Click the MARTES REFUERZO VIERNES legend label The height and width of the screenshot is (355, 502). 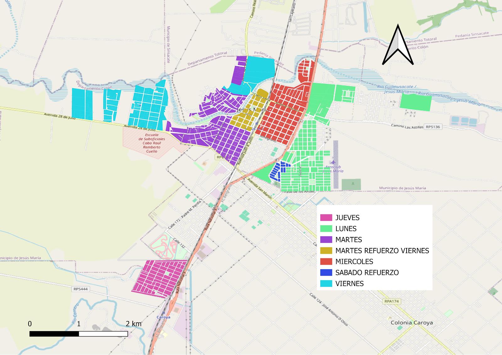[382, 250]
